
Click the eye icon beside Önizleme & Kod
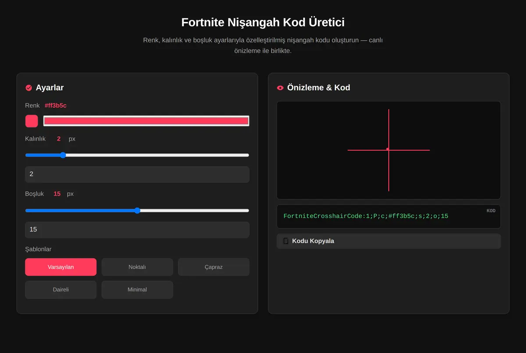click(x=280, y=88)
